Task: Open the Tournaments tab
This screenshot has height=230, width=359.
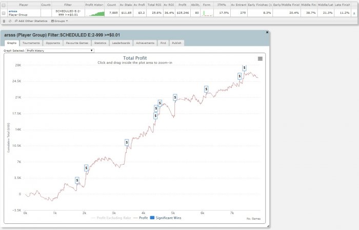Action: click(x=31, y=43)
